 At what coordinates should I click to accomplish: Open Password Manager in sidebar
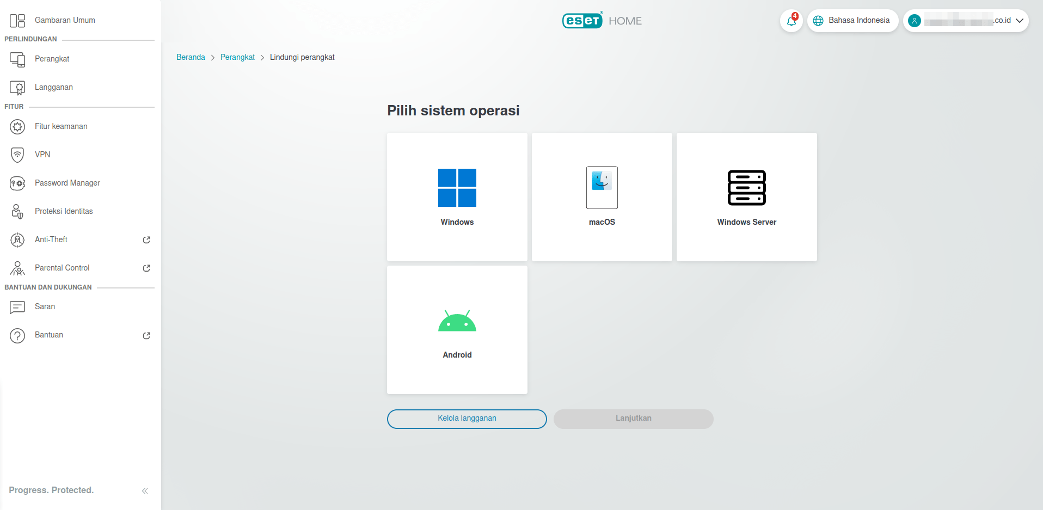click(67, 183)
